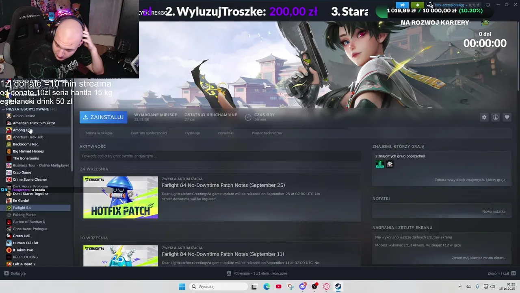This screenshot has height=293, width=520.
Task: Click the It Takes Two game icon
Action: (x=9, y=250)
